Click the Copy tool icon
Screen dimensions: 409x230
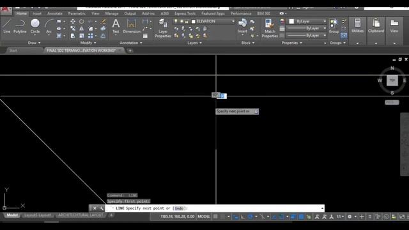coord(73,28)
